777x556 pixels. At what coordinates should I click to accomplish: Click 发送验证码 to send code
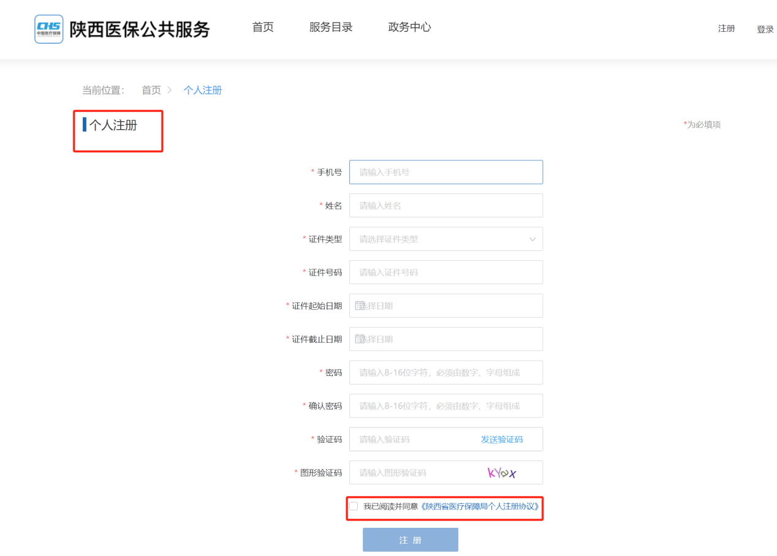[501, 440]
